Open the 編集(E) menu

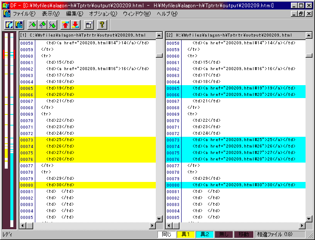click(74, 14)
